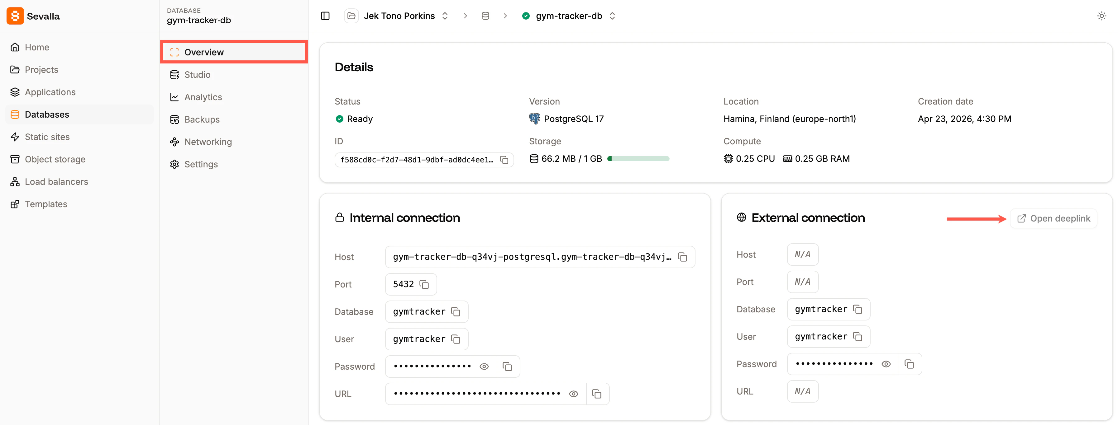
Task: Switch theme with the sun icon
Action: tap(1101, 16)
